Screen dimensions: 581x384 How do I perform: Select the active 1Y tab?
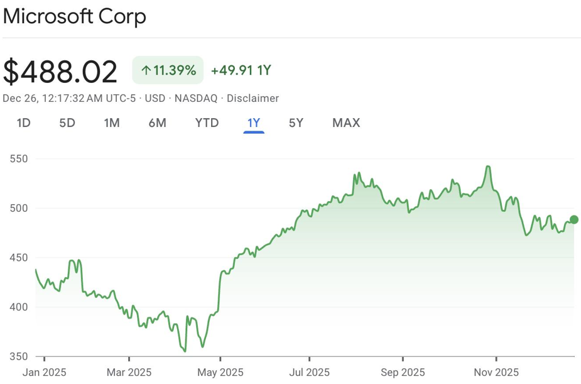(x=254, y=123)
